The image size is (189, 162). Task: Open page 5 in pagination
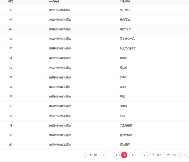click(132, 155)
